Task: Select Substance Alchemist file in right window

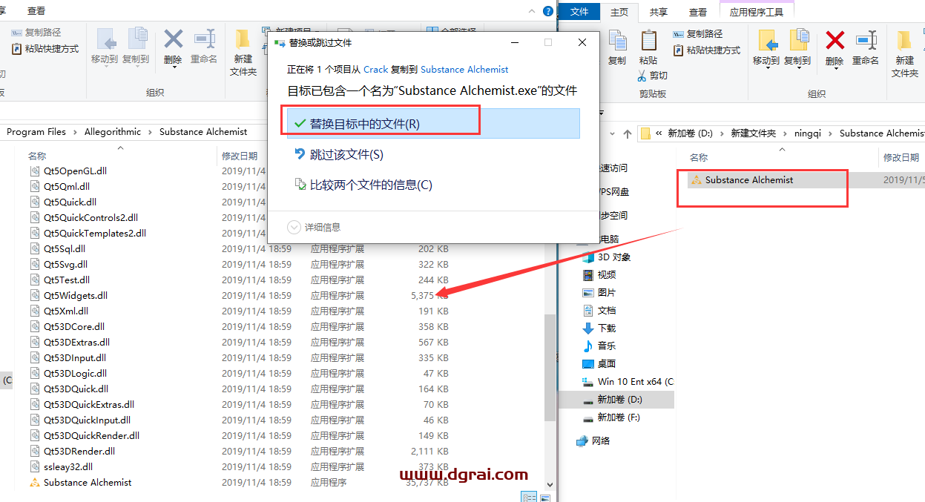Action: (749, 179)
